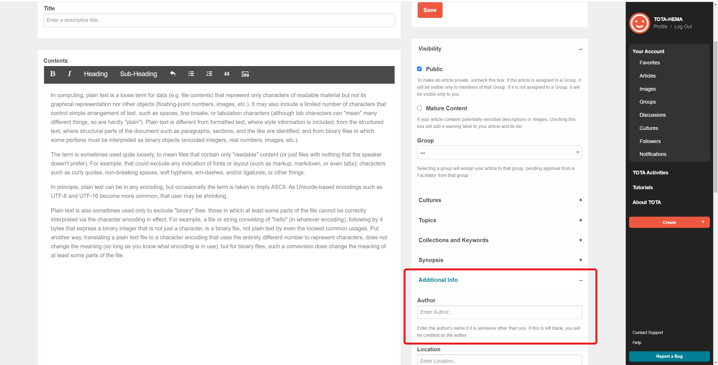Open Articles in Your Account menu
The width and height of the screenshot is (718, 365).
[x=647, y=76]
